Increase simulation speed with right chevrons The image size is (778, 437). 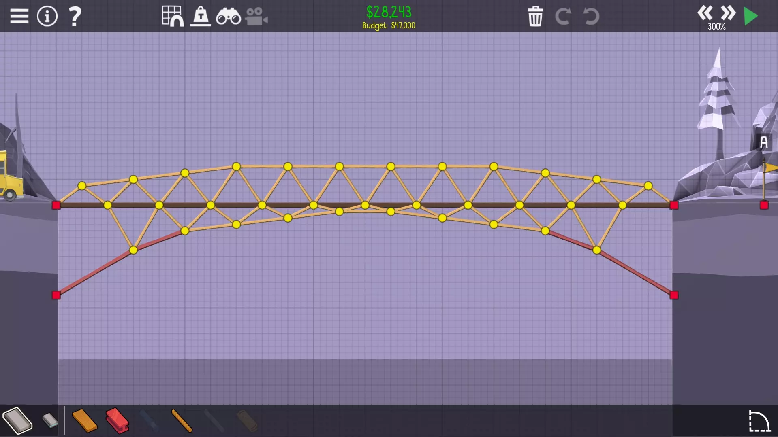tap(728, 13)
